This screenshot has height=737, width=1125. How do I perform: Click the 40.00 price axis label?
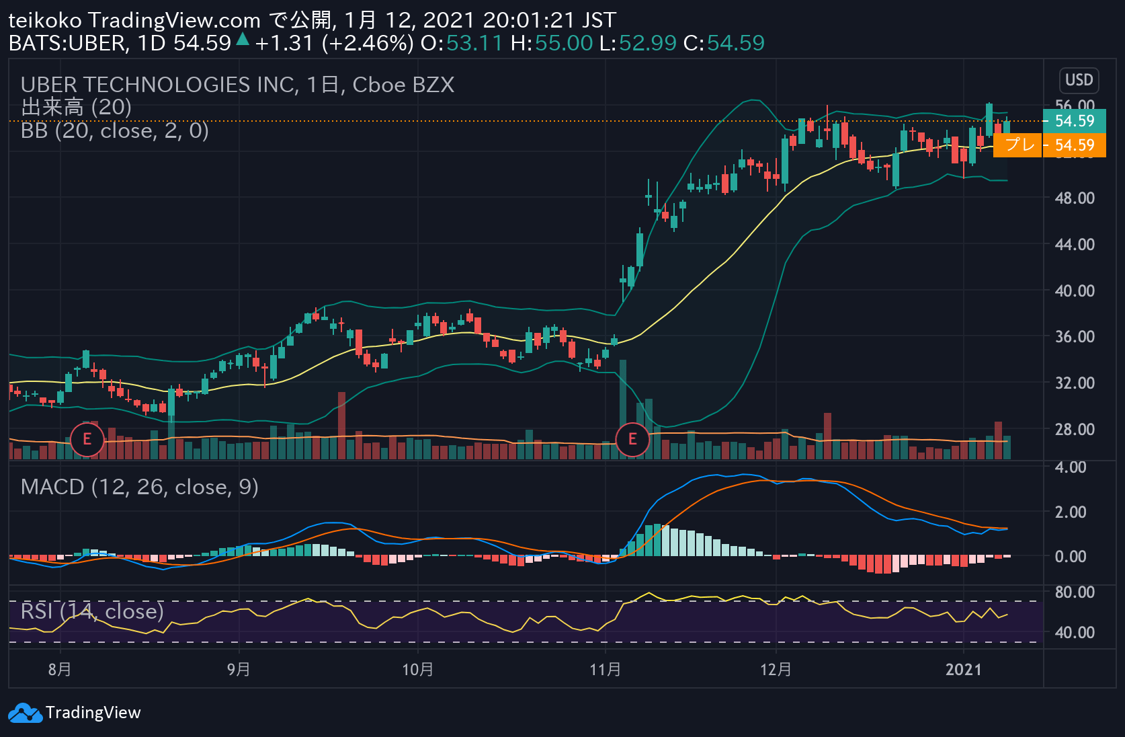click(1075, 291)
